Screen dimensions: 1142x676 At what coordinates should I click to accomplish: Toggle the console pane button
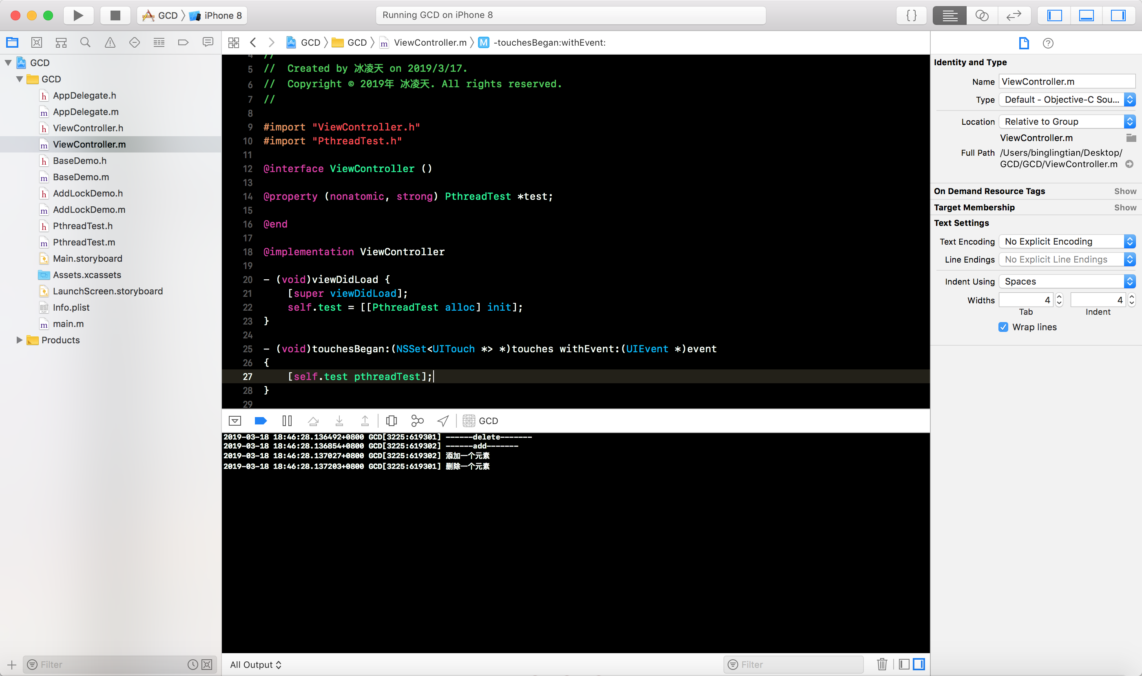click(919, 665)
